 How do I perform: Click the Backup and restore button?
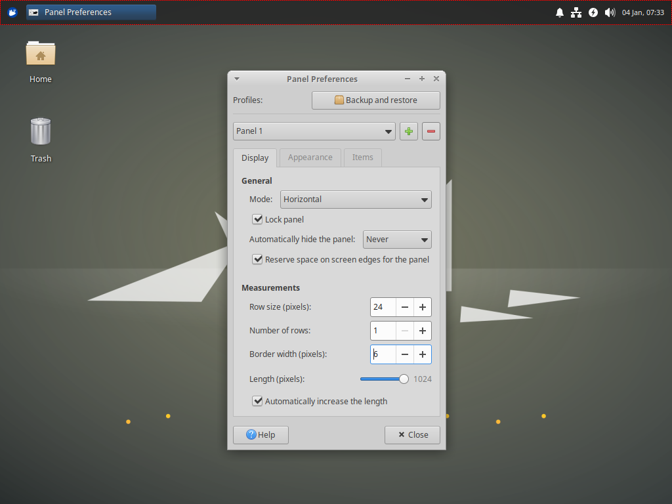(375, 100)
